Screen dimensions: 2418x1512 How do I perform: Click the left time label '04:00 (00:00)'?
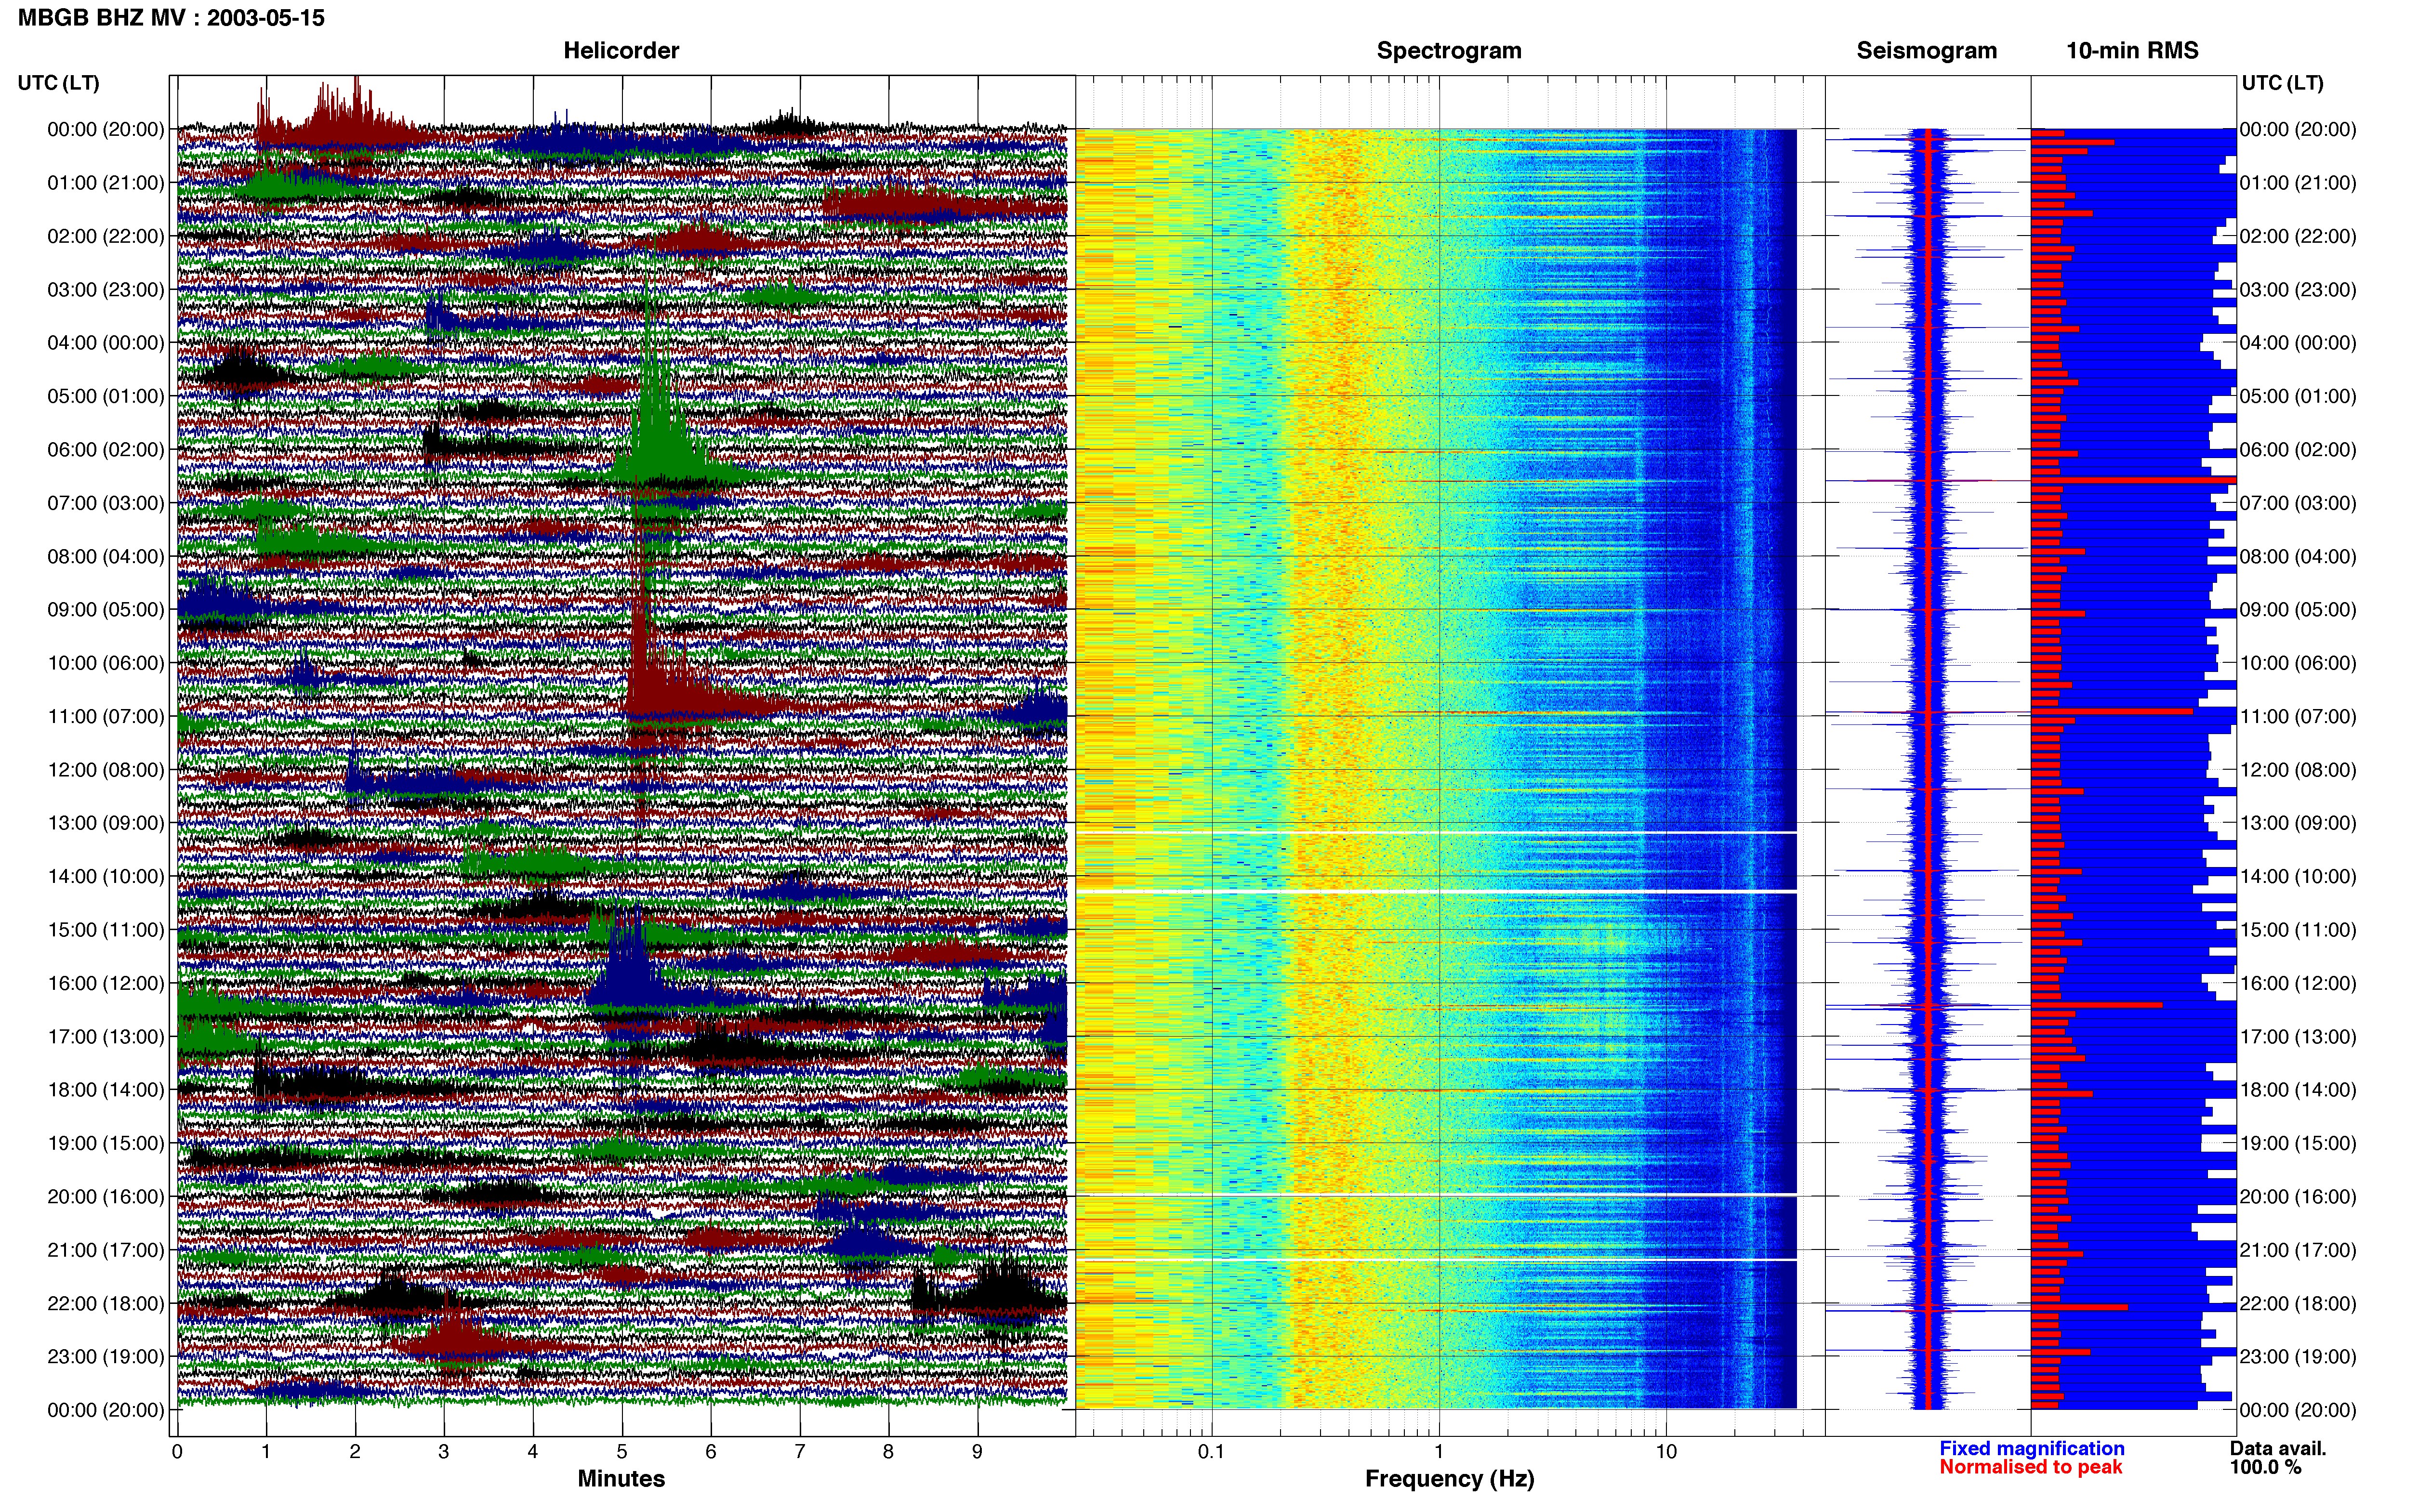tap(105, 343)
